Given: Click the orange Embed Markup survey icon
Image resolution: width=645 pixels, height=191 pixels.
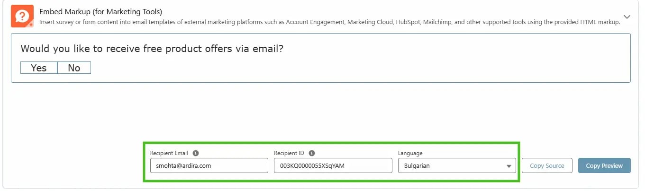Looking at the screenshot, I should tap(22, 16).
